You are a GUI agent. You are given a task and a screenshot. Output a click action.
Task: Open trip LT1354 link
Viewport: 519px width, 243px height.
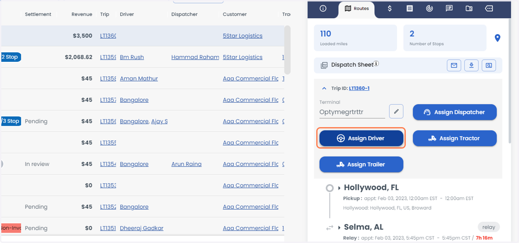108,164
